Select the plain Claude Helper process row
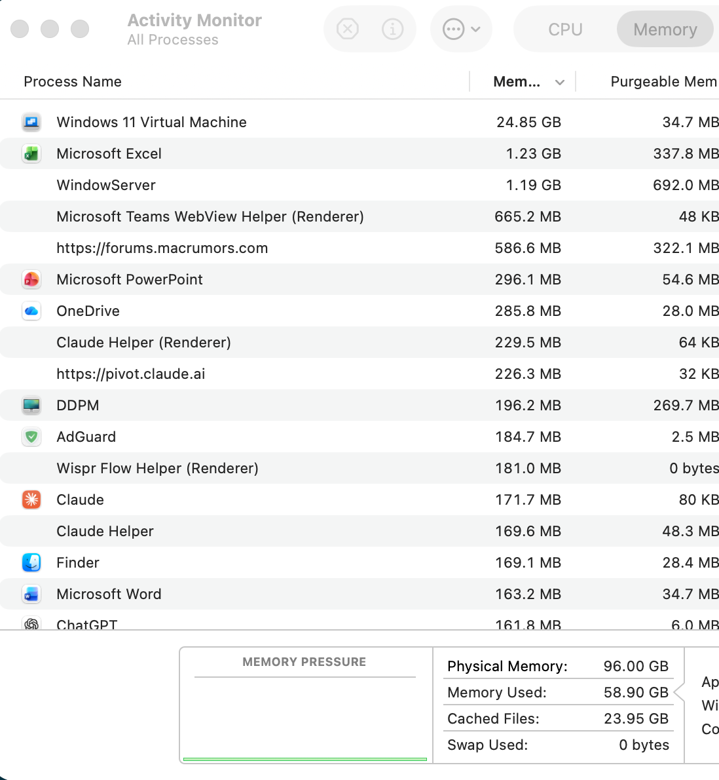 click(x=359, y=531)
